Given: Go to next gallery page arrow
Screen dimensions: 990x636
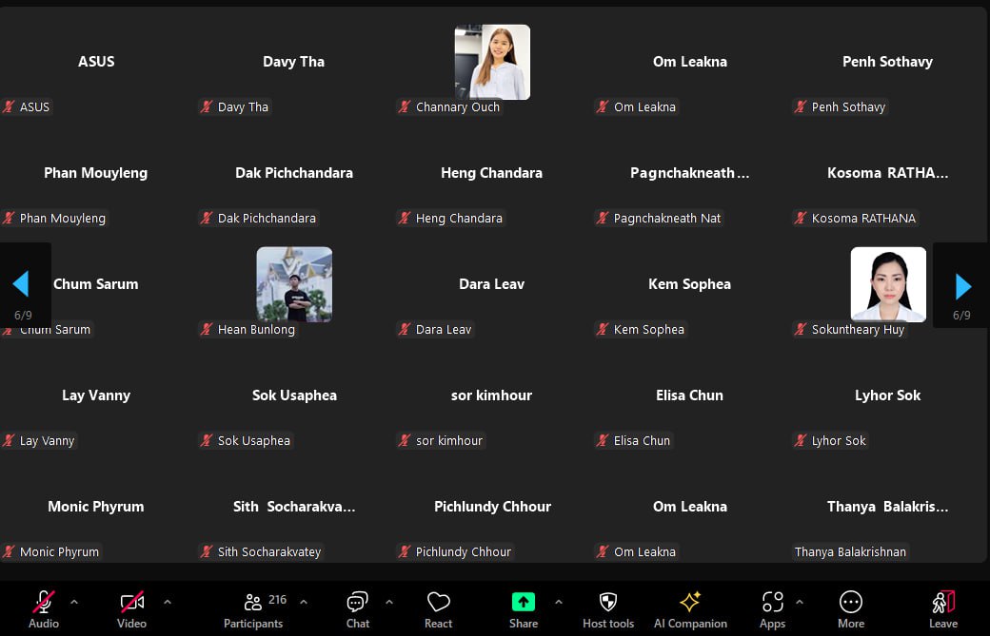Looking at the screenshot, I should pyautogui.click(x=962, y=287).
